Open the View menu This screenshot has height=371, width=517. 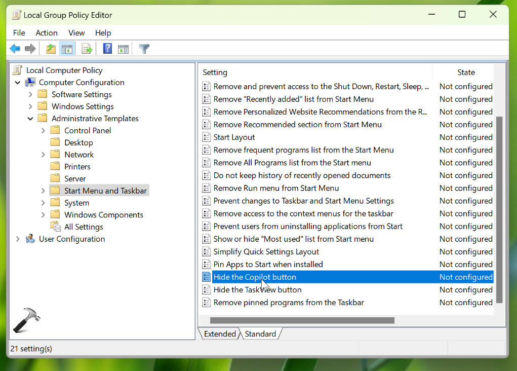click(76, 32)
